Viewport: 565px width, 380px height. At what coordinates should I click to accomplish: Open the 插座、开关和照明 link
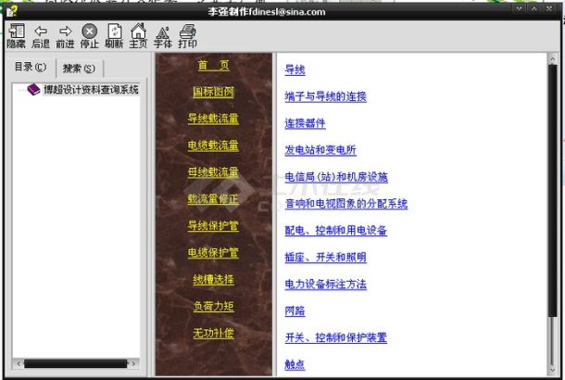pyautogui.click(x=325, y=257)
